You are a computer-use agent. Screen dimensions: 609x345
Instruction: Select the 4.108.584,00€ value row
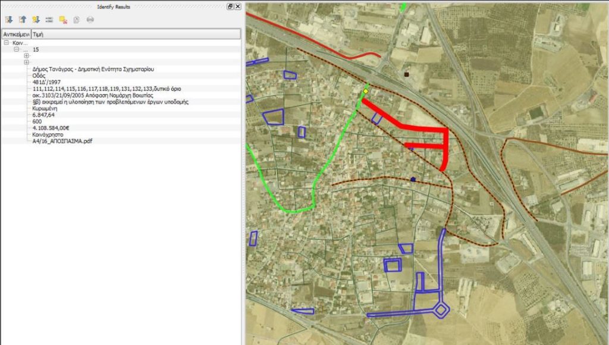pos(52,128)
